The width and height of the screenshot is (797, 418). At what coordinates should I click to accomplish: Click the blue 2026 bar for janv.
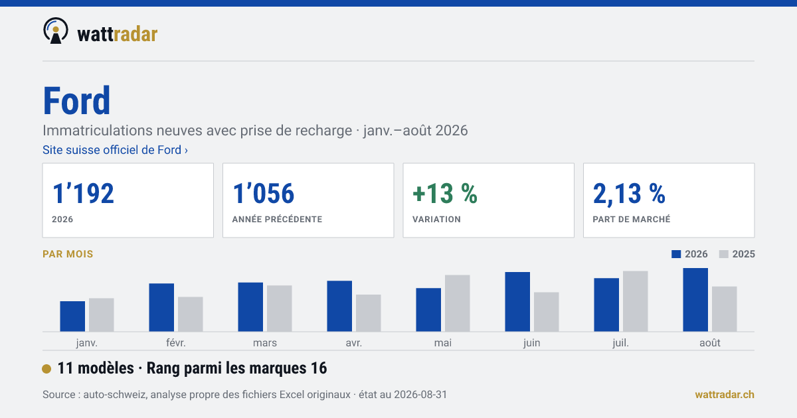click(x=72, y=316)
